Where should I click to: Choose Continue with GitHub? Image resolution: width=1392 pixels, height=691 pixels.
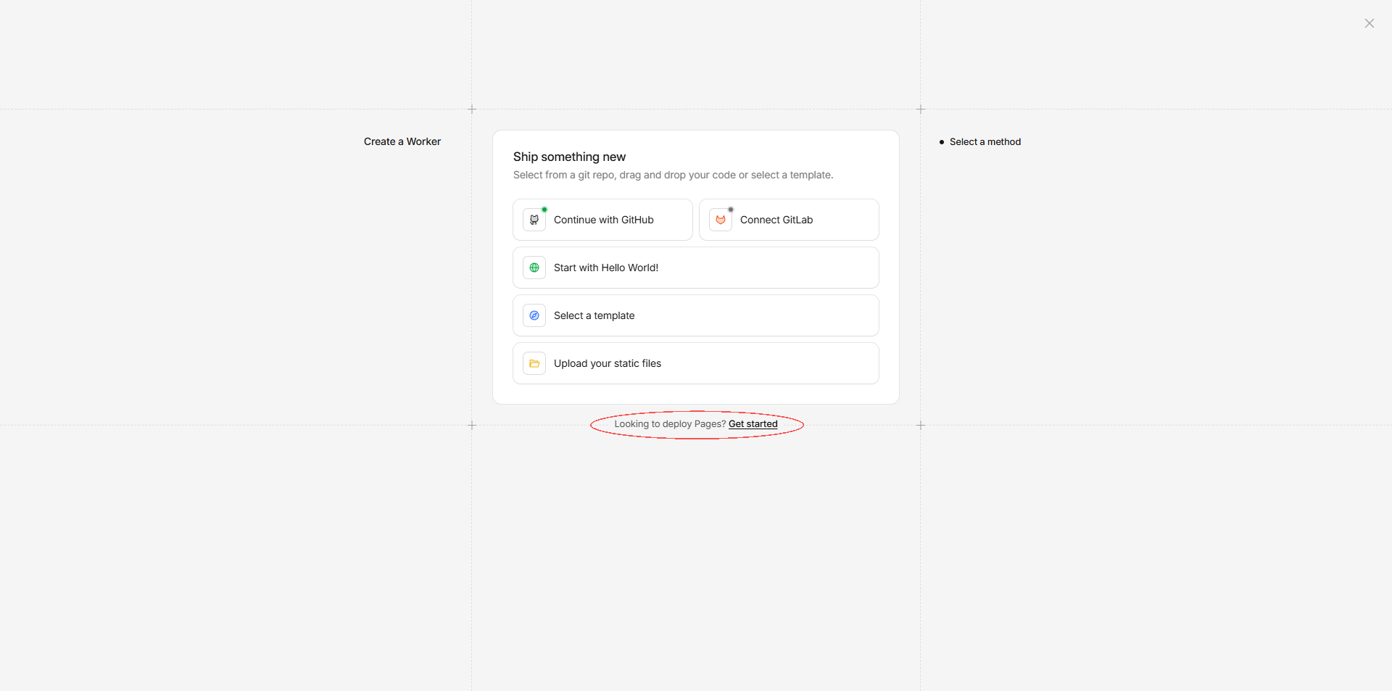point(602,220)
